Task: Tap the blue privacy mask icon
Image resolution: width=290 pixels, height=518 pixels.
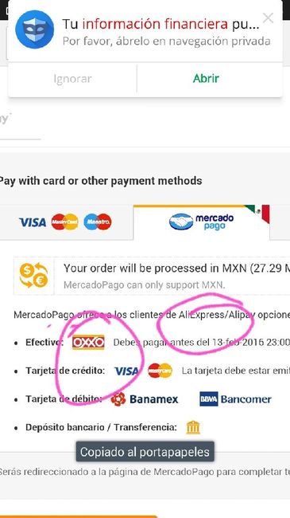Action: pos(35,29)
